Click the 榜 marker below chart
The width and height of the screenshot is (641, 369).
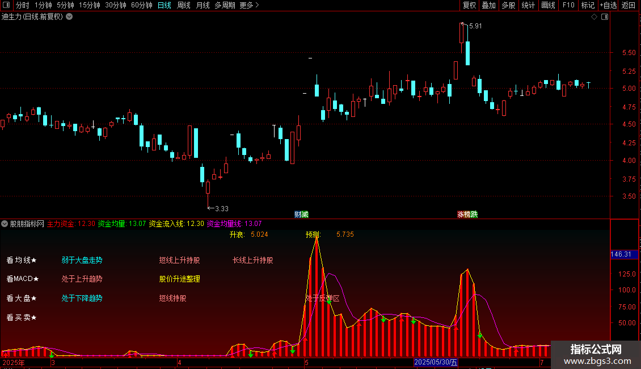tap(467, 215)
